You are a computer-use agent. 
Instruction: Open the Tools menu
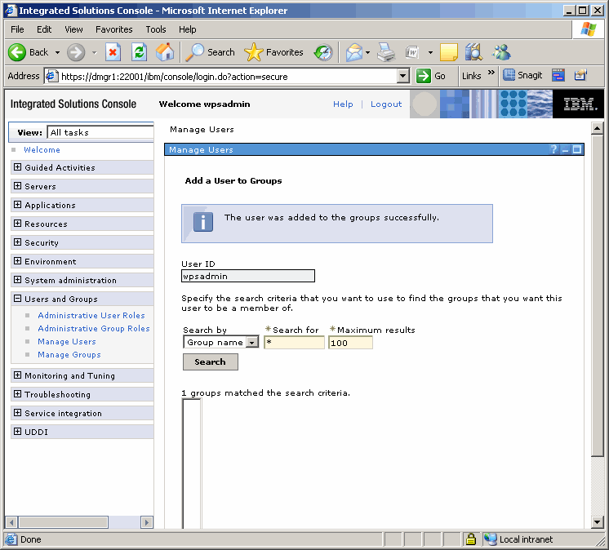pyautogui.click(x=155, y=29)
